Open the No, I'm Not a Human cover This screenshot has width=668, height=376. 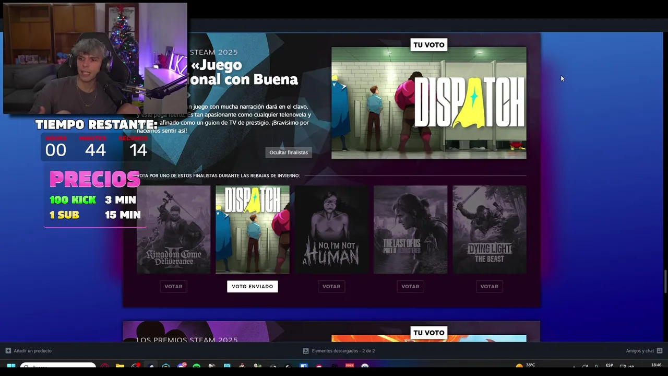click(331, 229)
